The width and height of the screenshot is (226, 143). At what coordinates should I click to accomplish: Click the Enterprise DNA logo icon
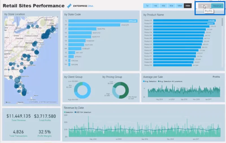[69, 6]
